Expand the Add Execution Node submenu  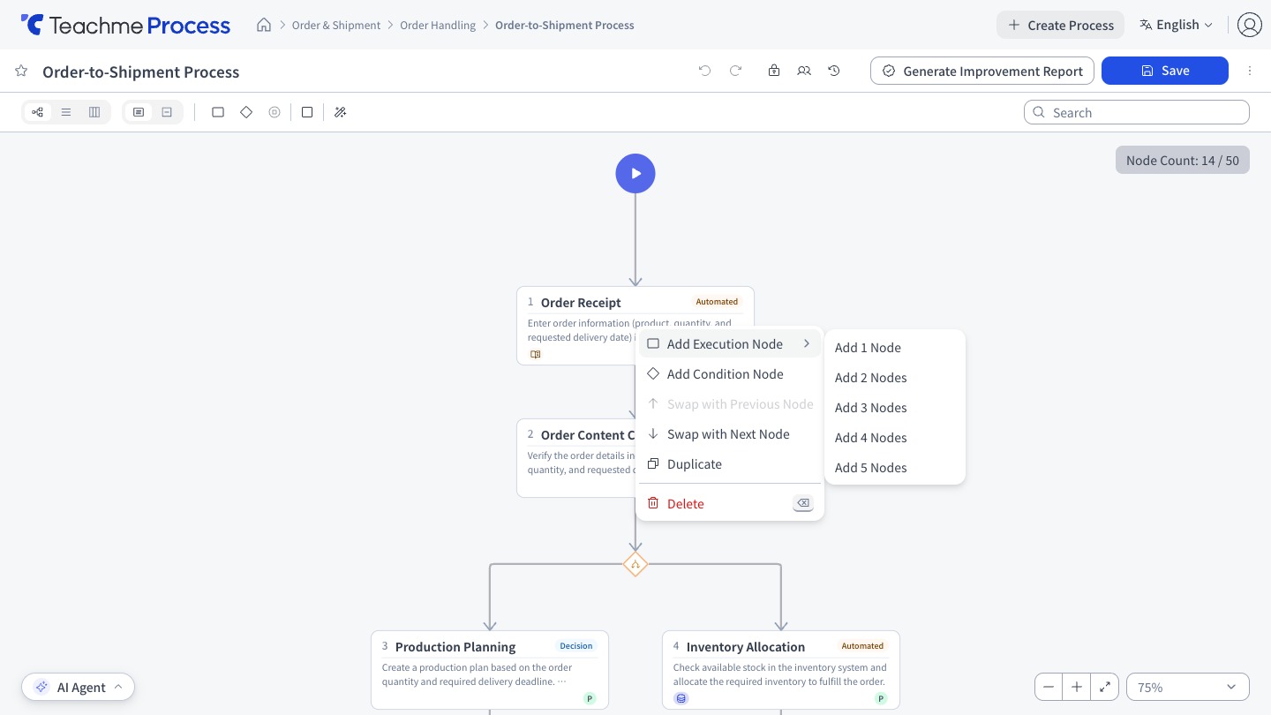[730, 344]
